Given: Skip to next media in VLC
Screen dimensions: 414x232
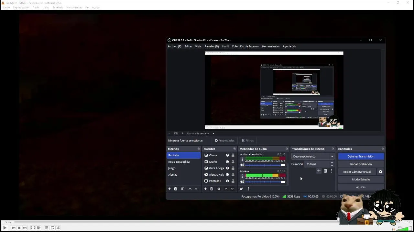Looking at the screenshot, I should [25, 228].
